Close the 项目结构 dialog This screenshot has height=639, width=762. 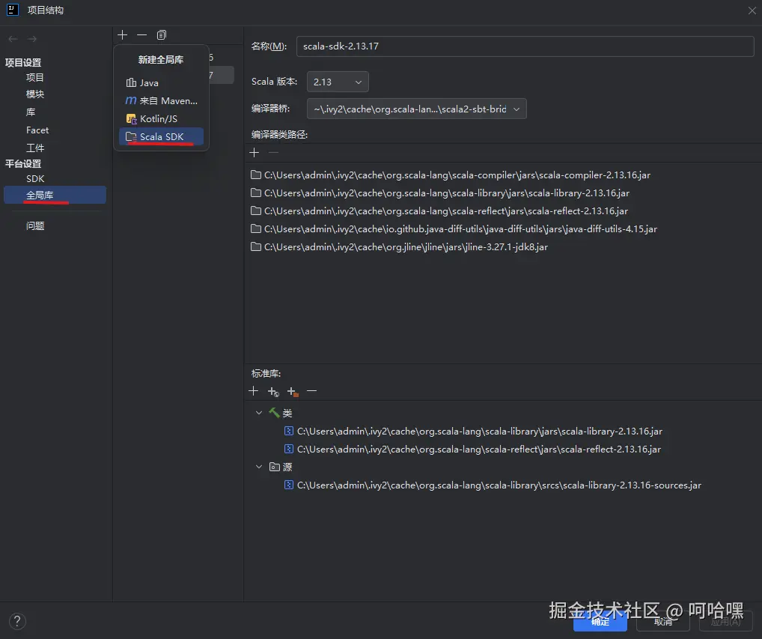pyautogui.click(x=752, y=10)
